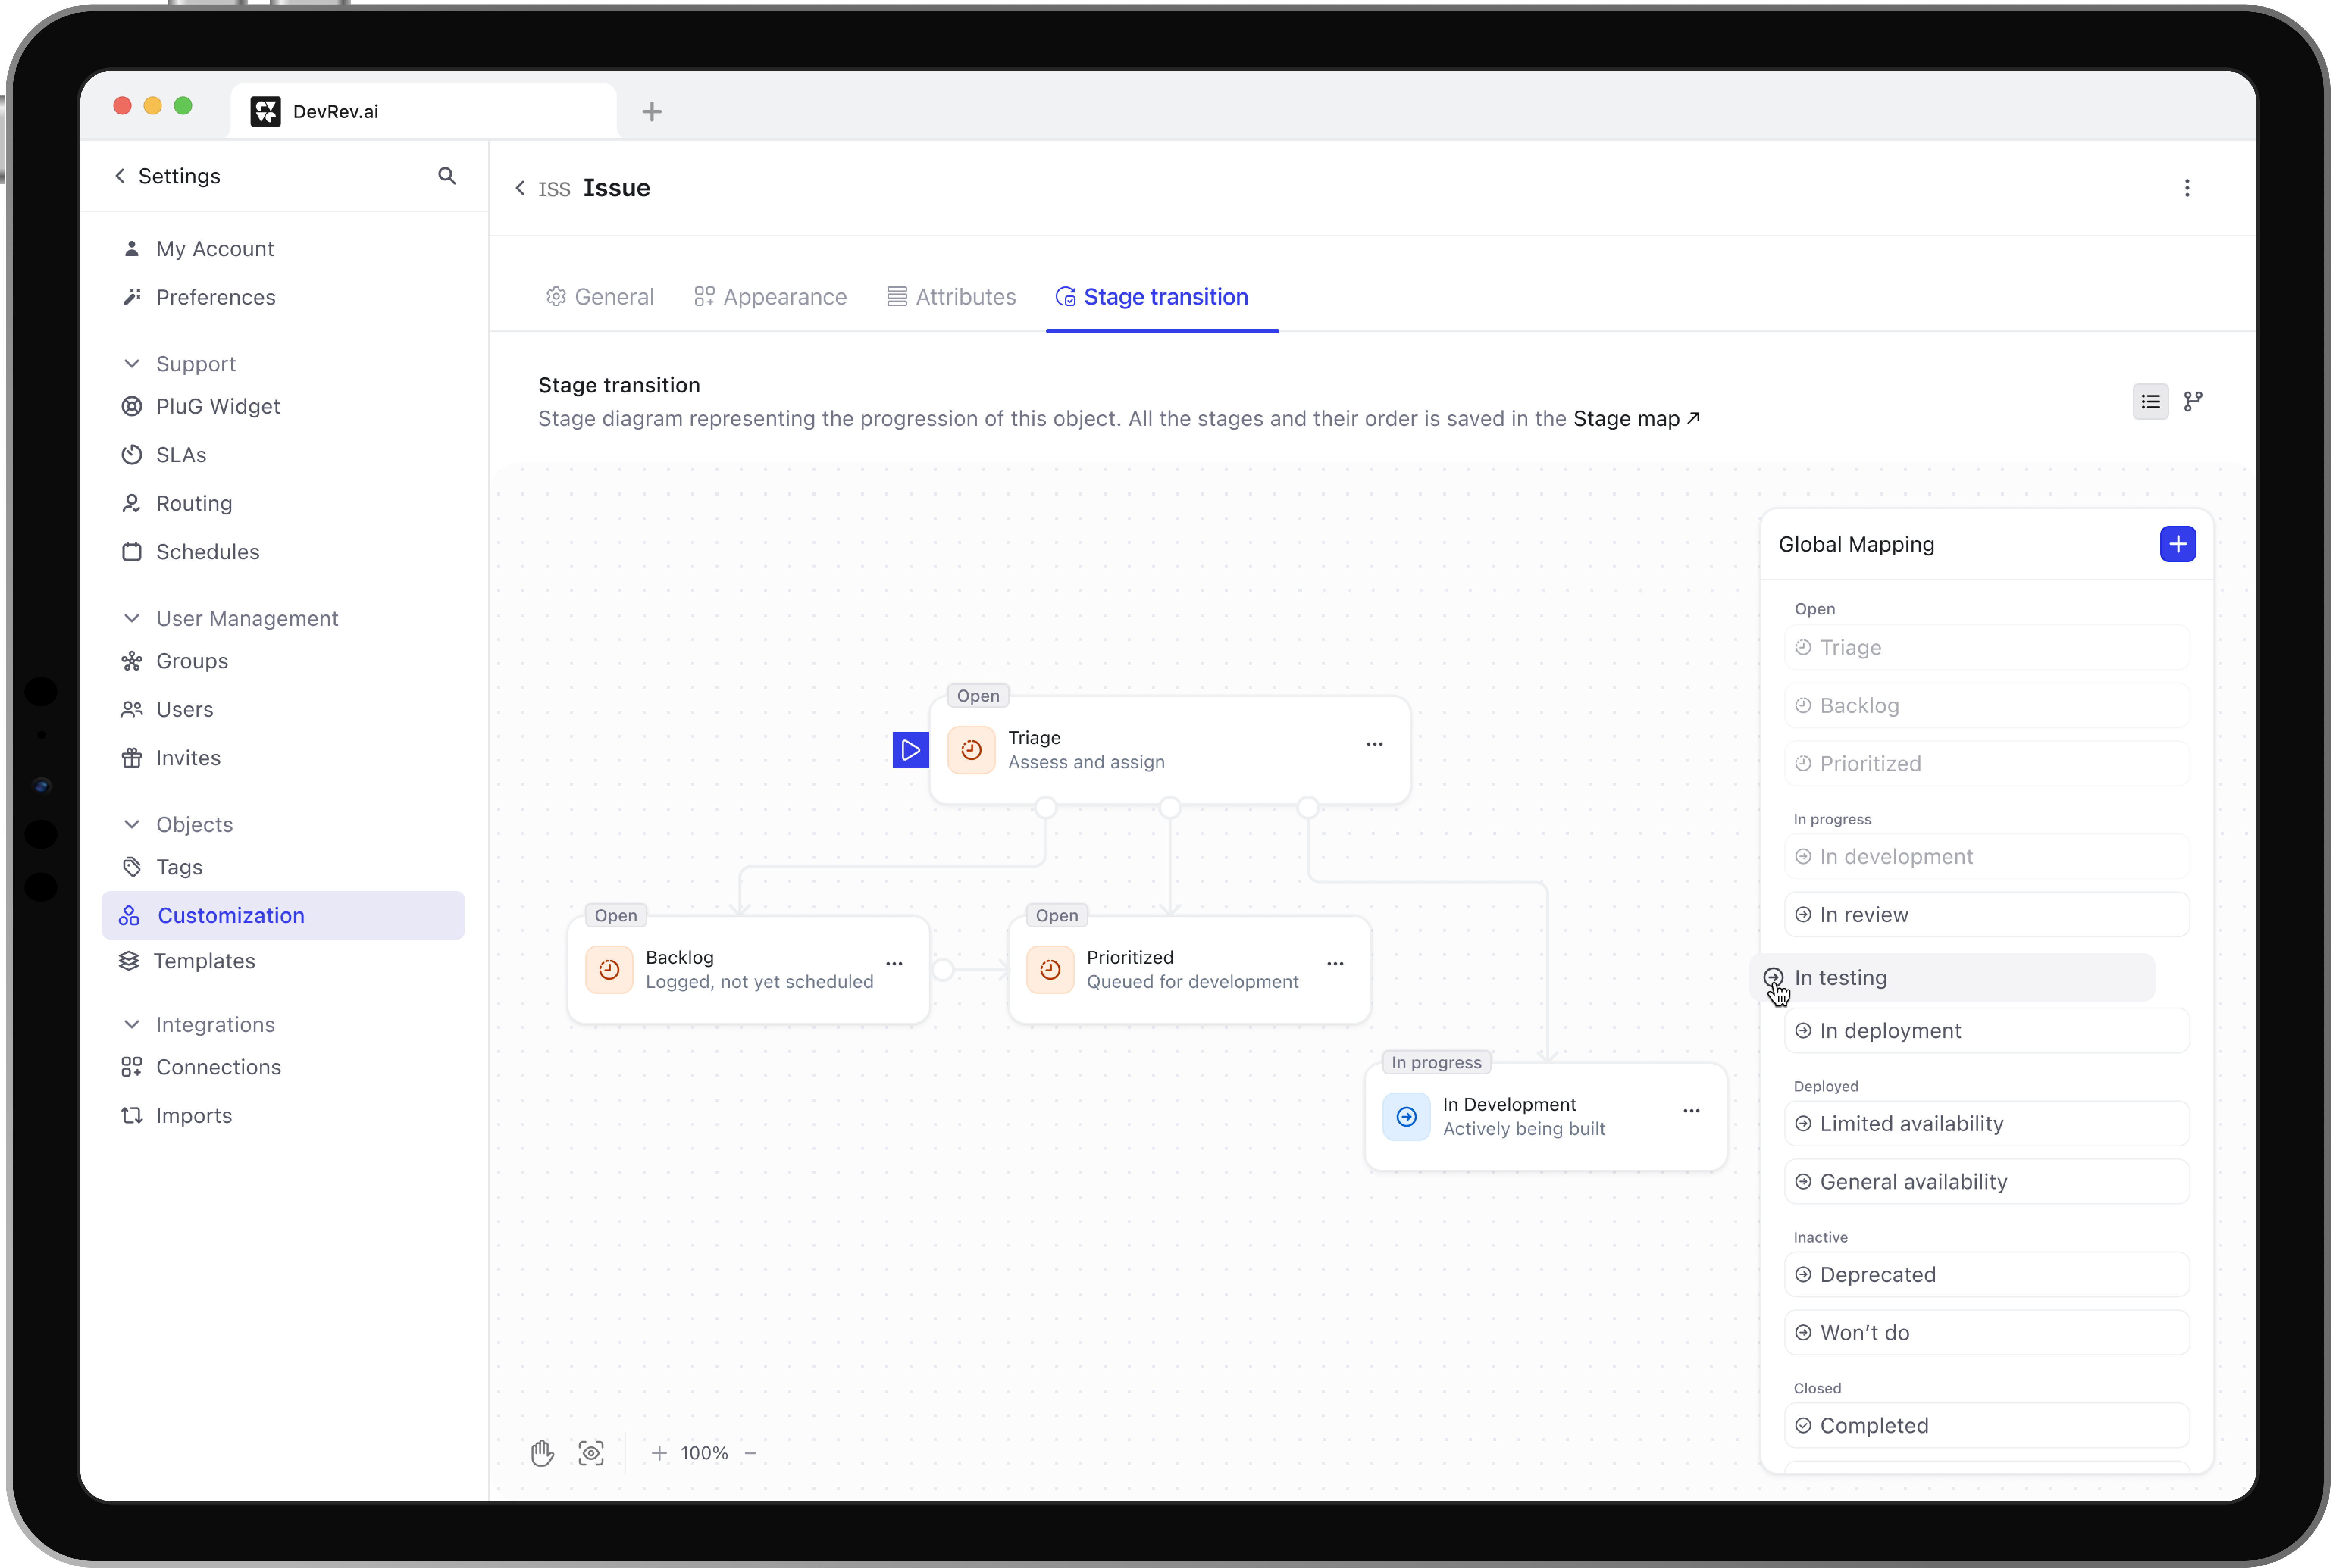
Task: Click the fit-to-view focus icon
Action: pos(591,1453)
